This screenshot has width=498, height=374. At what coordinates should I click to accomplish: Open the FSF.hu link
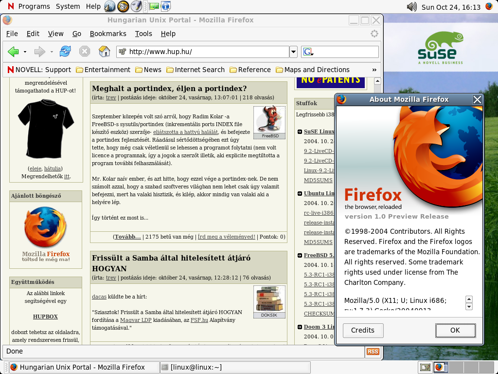(x=199, y=320)
